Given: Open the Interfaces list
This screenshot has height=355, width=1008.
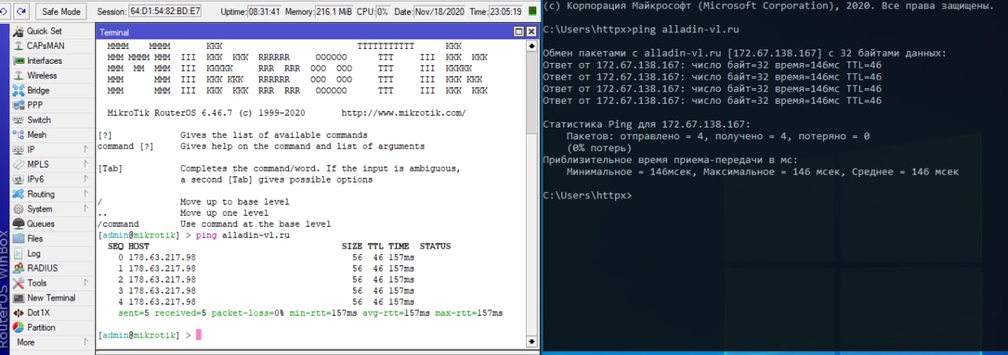Looking at the screenshot, I should tap(52, 61).
